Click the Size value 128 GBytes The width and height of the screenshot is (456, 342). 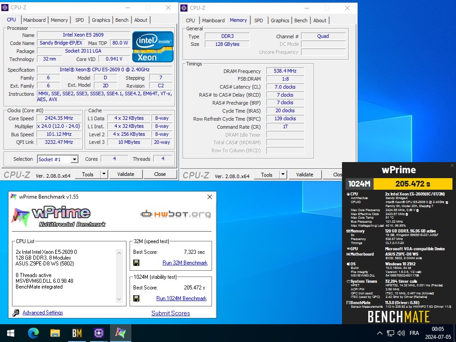coord(227,44)
